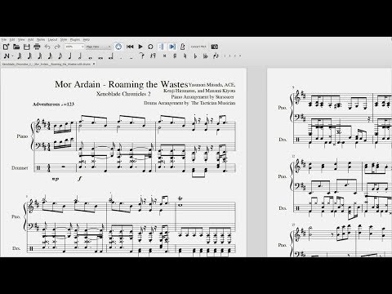Apply a double flat accidental
Screen dimensions: 392x294
tap(205, 56)
